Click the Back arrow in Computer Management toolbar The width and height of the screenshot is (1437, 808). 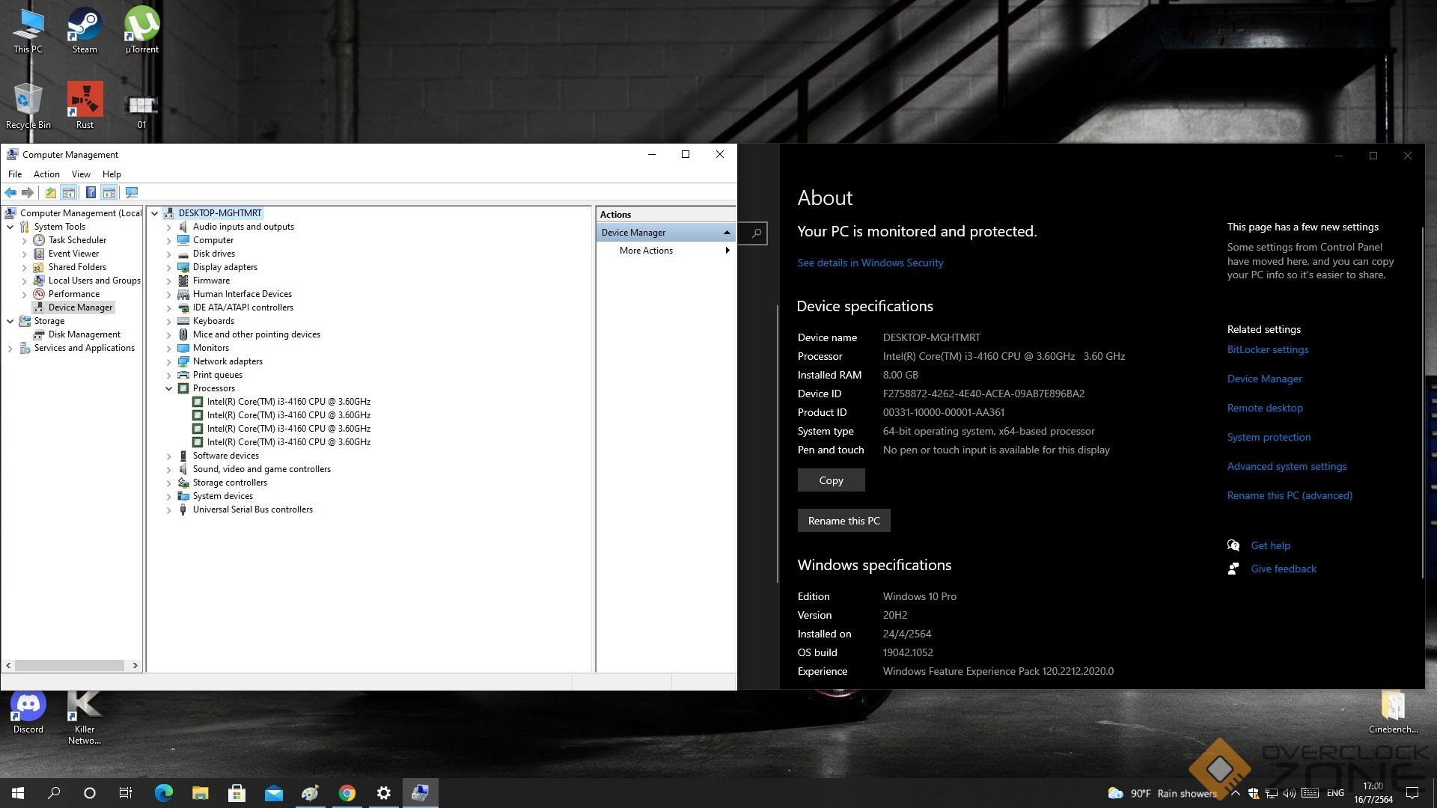click(10, 193)
